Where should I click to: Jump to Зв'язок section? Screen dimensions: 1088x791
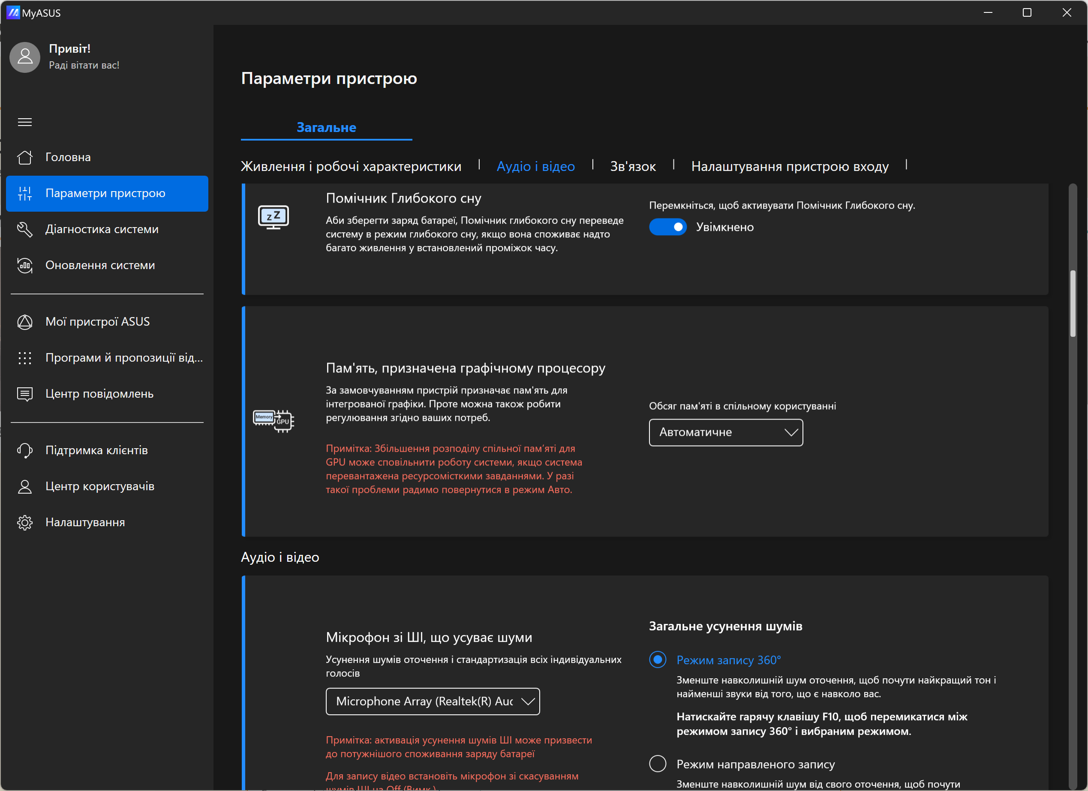coord(633,166)
